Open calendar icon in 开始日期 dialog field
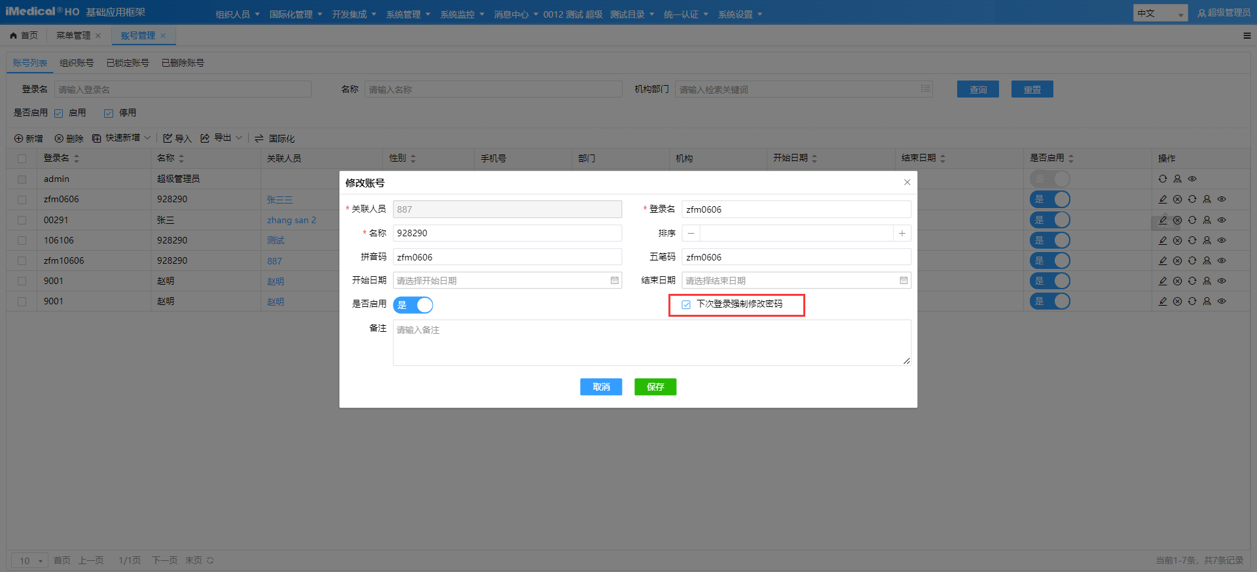1257x572 pixels. tap(614, 280)
